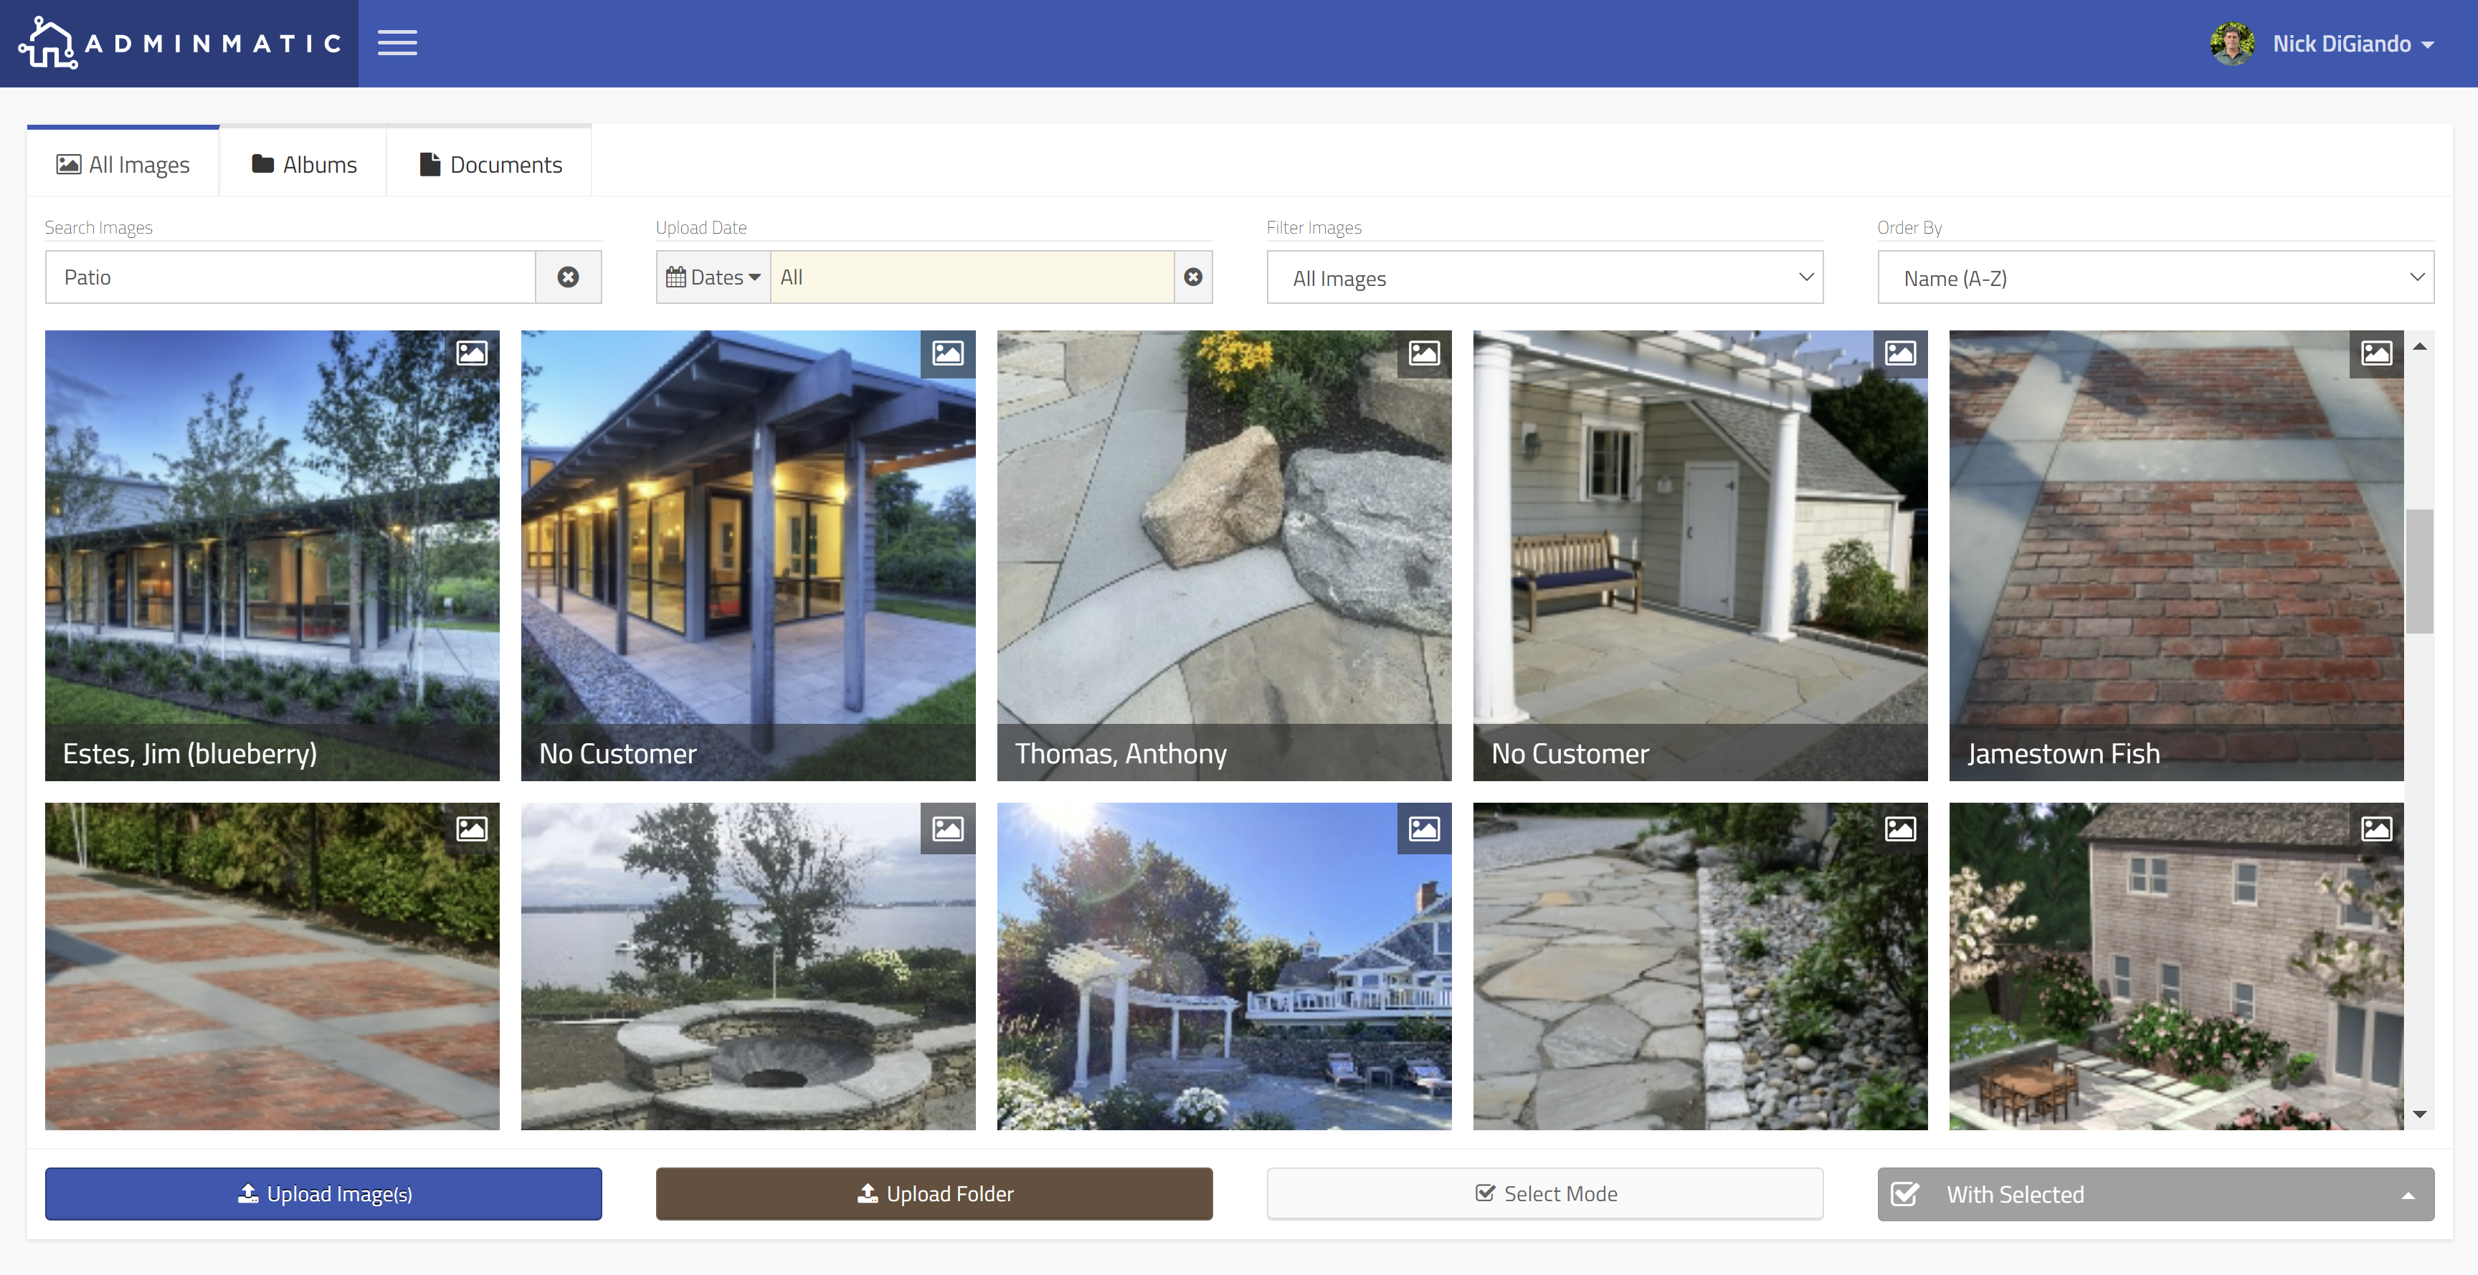Open the stone fire pit by water image
This screenshot has width=2478, height=1275.
pyautogui.click(x=749, y=966)
